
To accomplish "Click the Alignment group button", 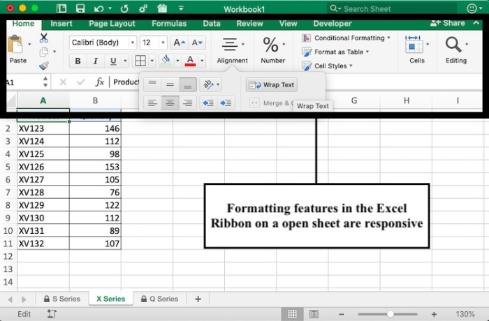I will click(233, 50).
